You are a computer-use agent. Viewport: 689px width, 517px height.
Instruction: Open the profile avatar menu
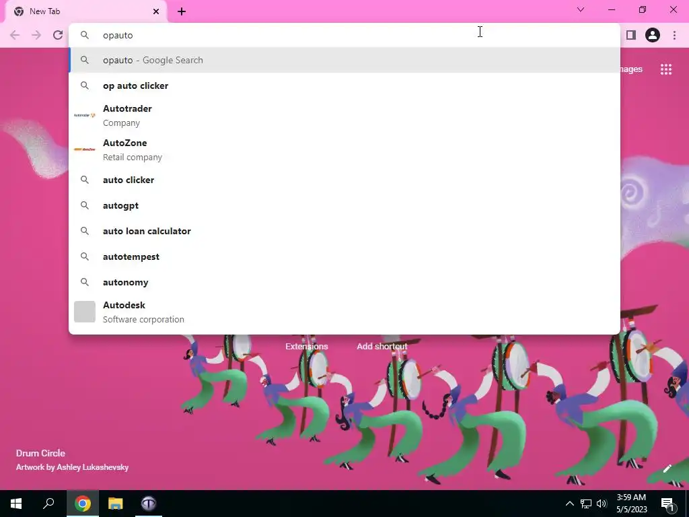pos(653,35)
